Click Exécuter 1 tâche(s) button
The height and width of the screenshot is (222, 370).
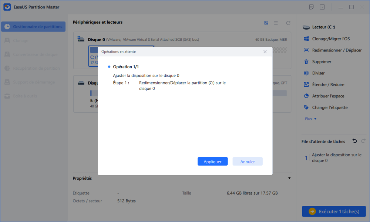click(x=334, y=211)
